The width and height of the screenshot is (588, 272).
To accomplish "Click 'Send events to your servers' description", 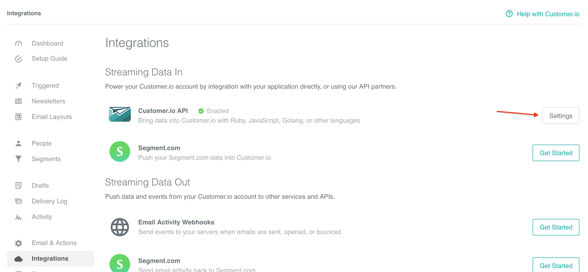I will point(240,232).
